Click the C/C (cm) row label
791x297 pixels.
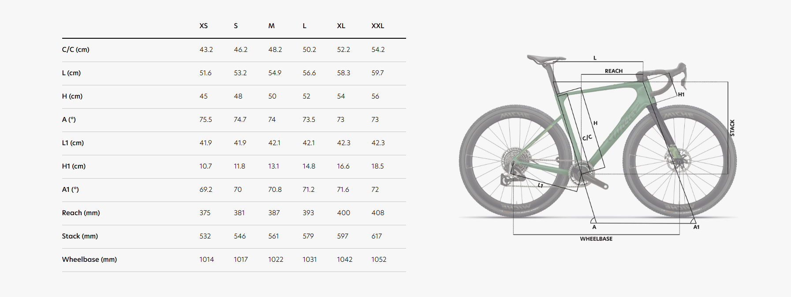click(75, 50)
